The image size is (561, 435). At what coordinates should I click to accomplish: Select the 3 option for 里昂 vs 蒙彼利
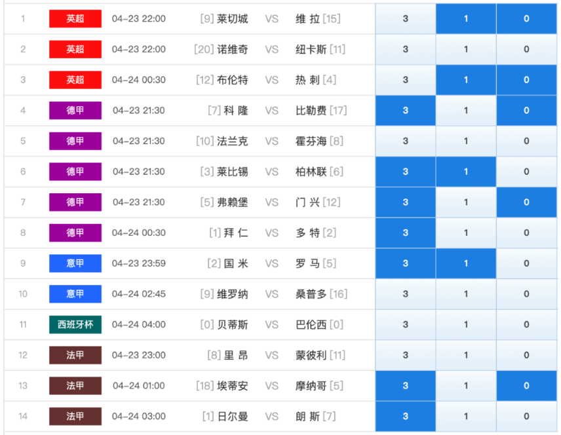[406, 355]
